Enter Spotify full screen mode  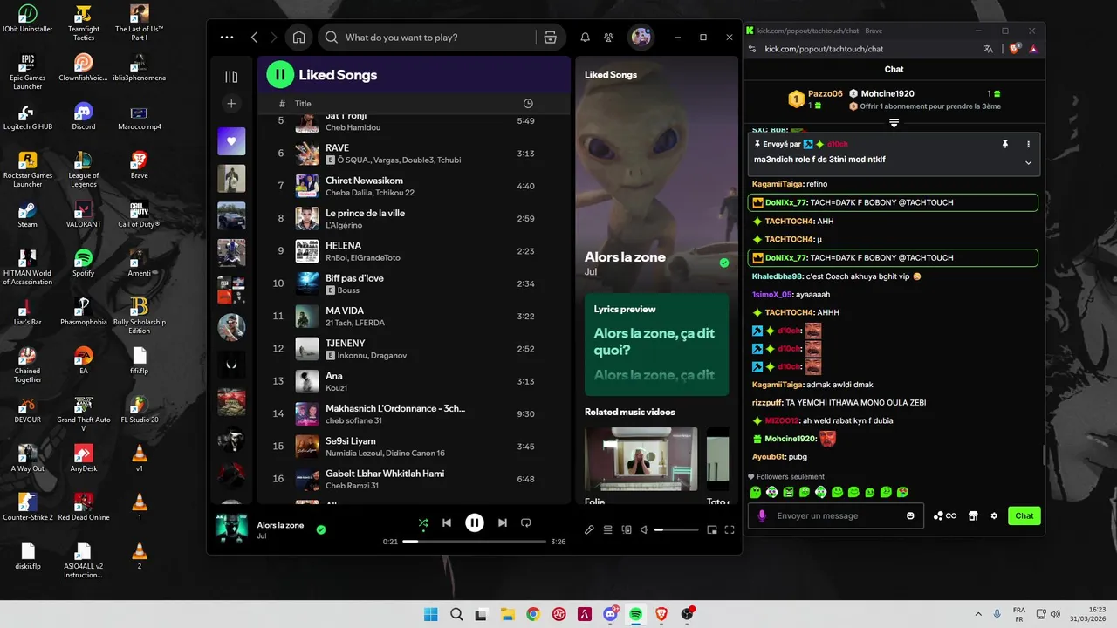pyautogui.click(x=730, y=529)
